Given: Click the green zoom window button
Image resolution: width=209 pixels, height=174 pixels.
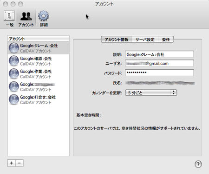Looking at the screenshot, I should click(x=20, y=4).
